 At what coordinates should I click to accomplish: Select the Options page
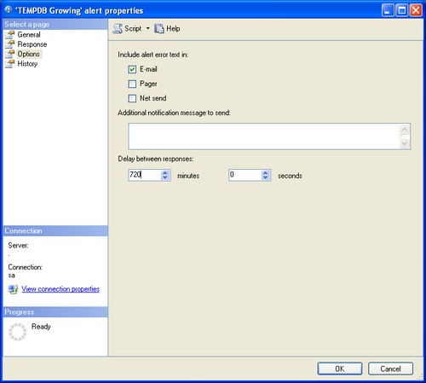click(x=29, y=54)
